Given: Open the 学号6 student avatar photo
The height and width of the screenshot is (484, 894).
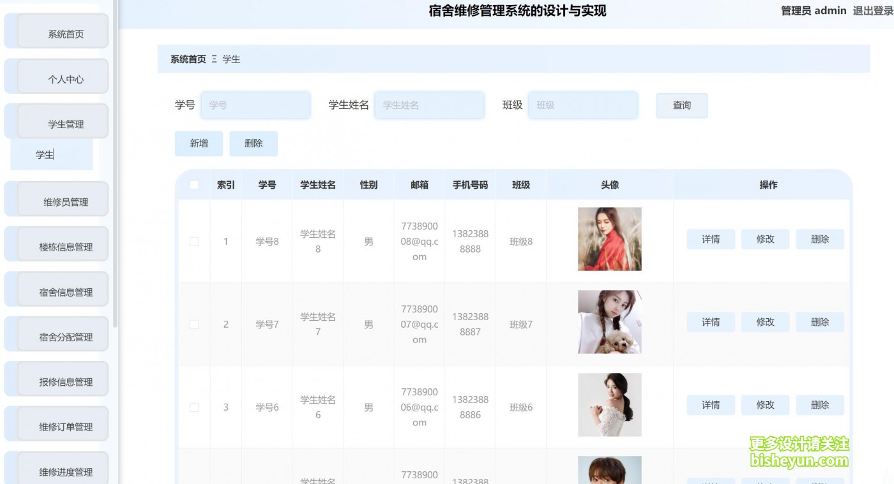Looking at the screenshot, I should click(x=610, y=405).
